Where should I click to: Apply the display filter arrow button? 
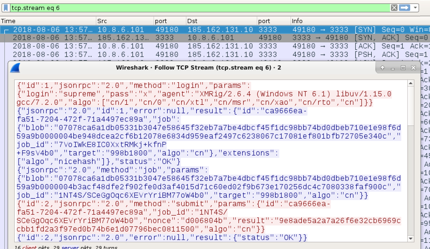click(x=405, y=8)
